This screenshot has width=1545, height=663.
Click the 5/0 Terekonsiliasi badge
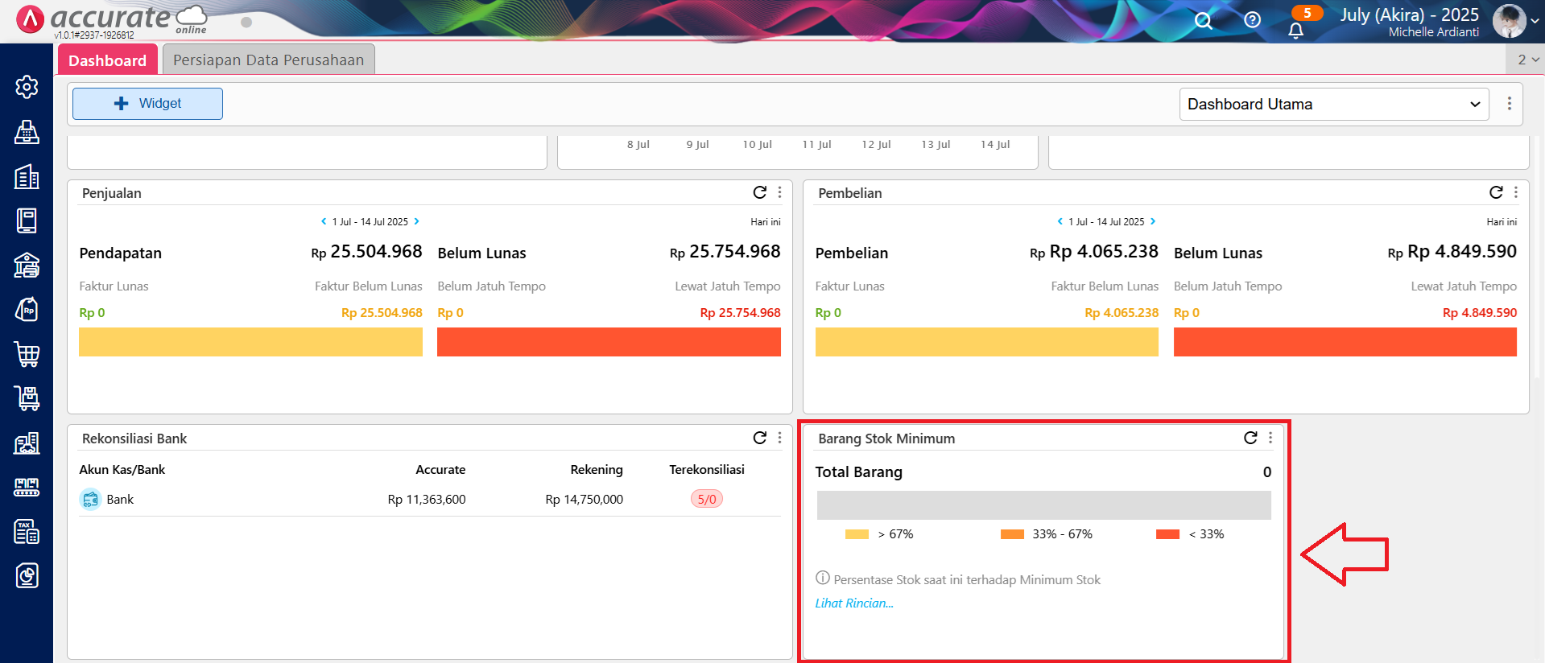coord(706,499)
